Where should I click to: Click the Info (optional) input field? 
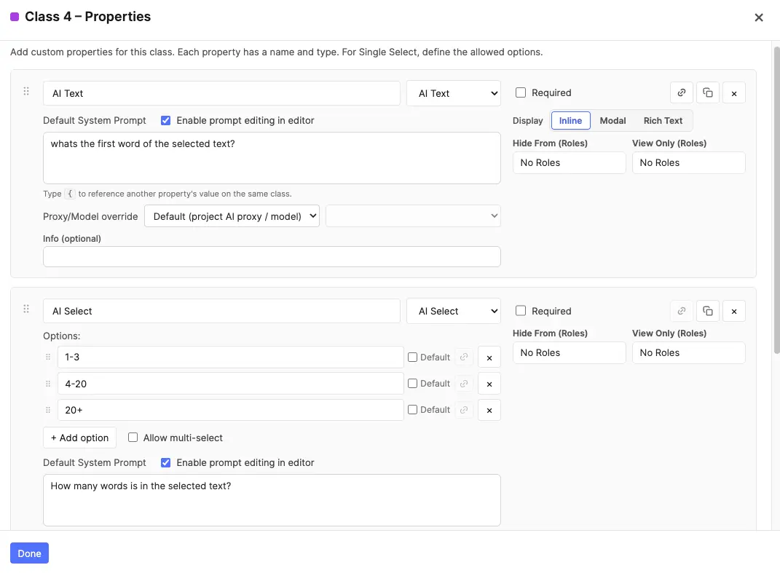272,257
